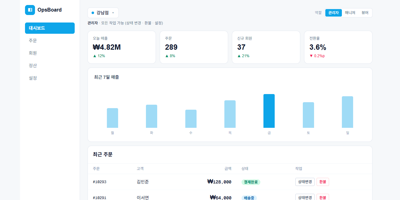
Task: Open 설정 from the sidebar
Action: click(x=50, y=78)
